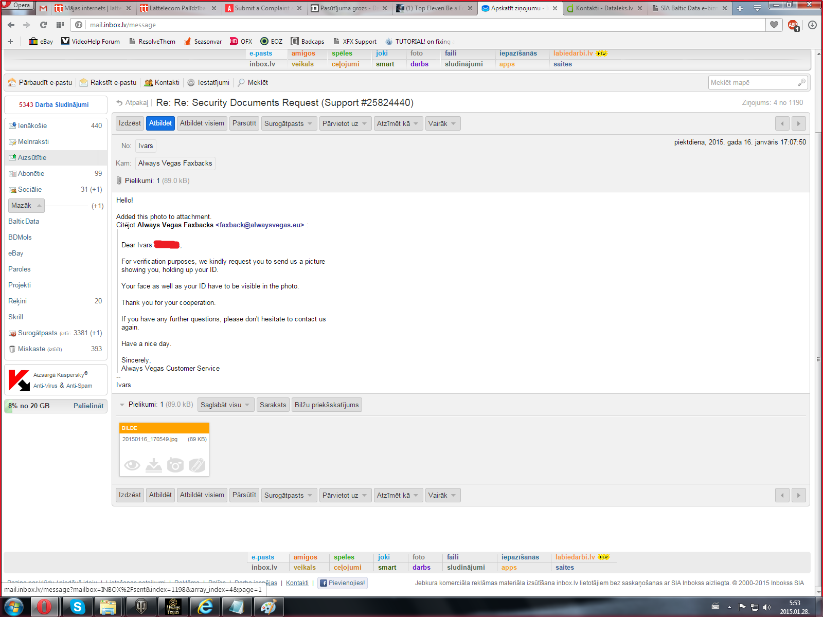Open Rakstīt e-pastu compose
This screenshot has height=617, width=823.
point(109,82)
